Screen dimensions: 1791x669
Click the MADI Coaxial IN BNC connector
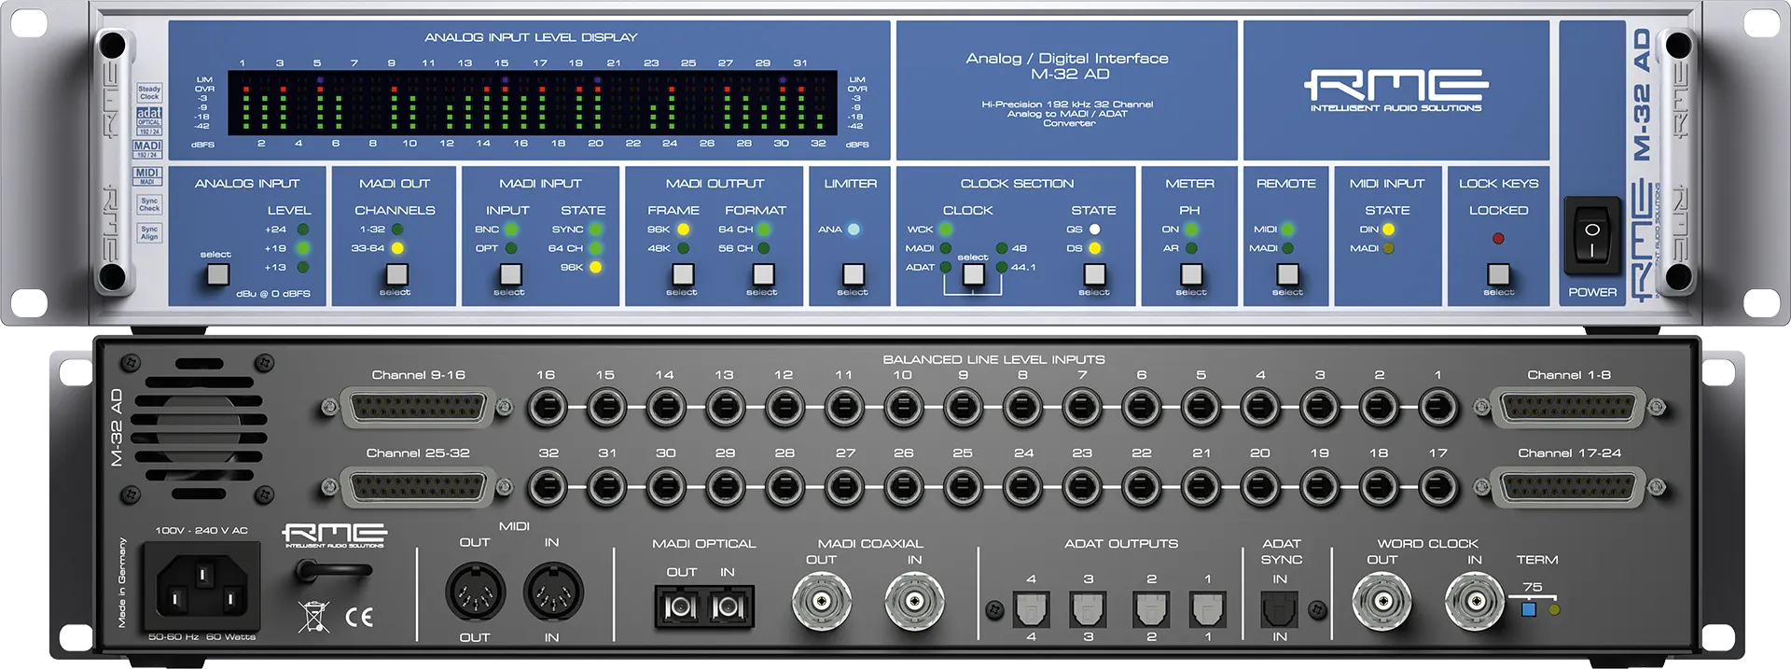coord(914,602)
